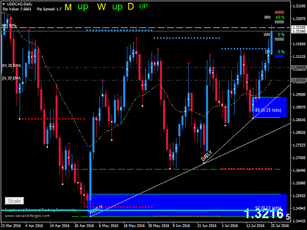This screenshot has height=230, width=307.
Task: Select the blue swatch under D1 percentage
Action: pyautogui.click(x=279, y=56)
